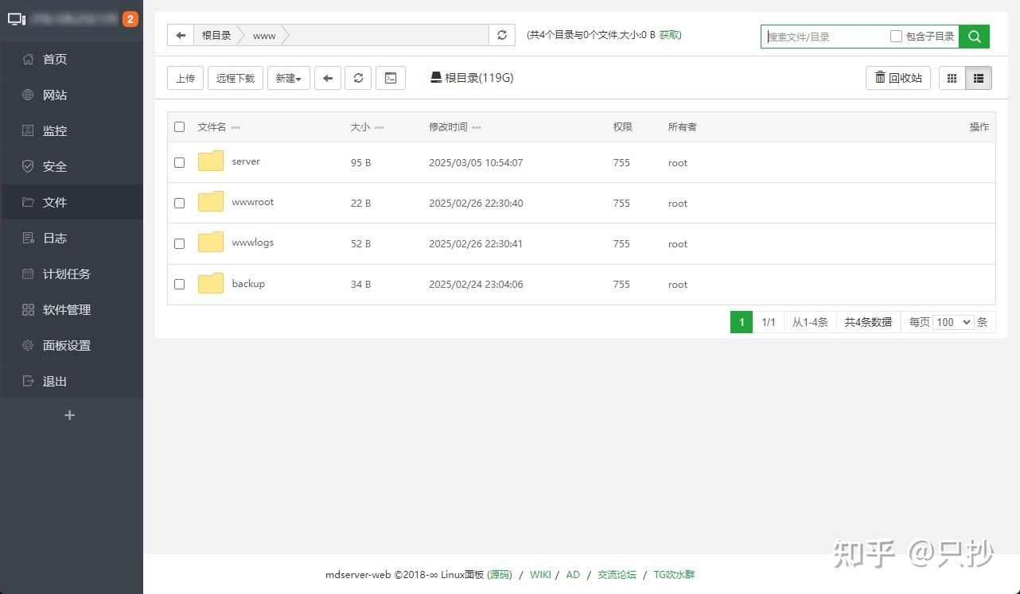Click 获取 to calculate directory size
The width and height of the screenshot is (1020, 594).
tap(669, 34)
